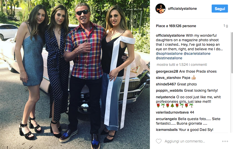Open @sistinestallone mention link
The height and width of the screenshot is (149, 233).
pyautogui.click(x=169, y=58)
